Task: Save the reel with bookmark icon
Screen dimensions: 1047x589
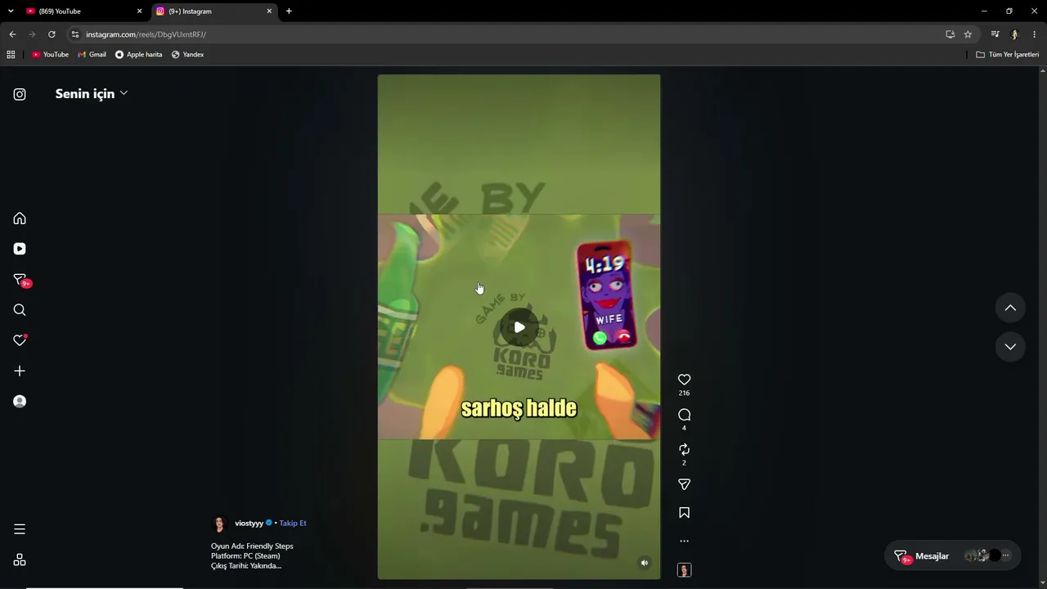Action: point(685,513)
